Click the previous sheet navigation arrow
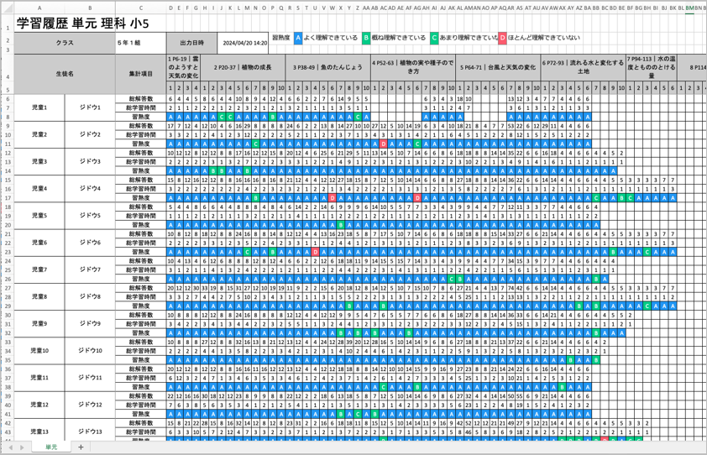The image size is (707, 455). pos(10,447)
